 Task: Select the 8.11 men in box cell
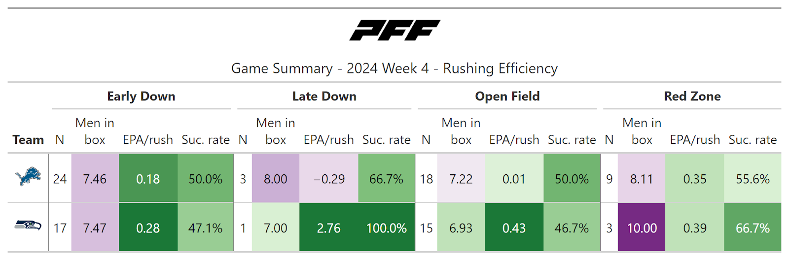coord(642,179)
